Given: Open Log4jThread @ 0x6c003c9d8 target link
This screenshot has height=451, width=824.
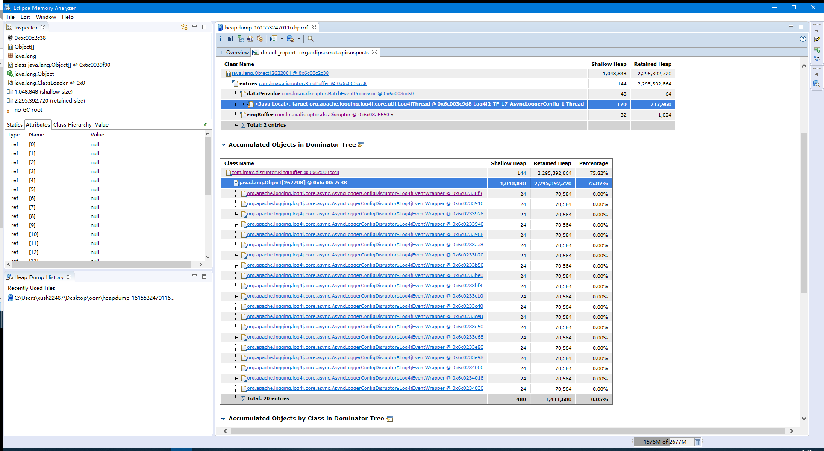Looking at the screenshot, I should tap(437, 104).
